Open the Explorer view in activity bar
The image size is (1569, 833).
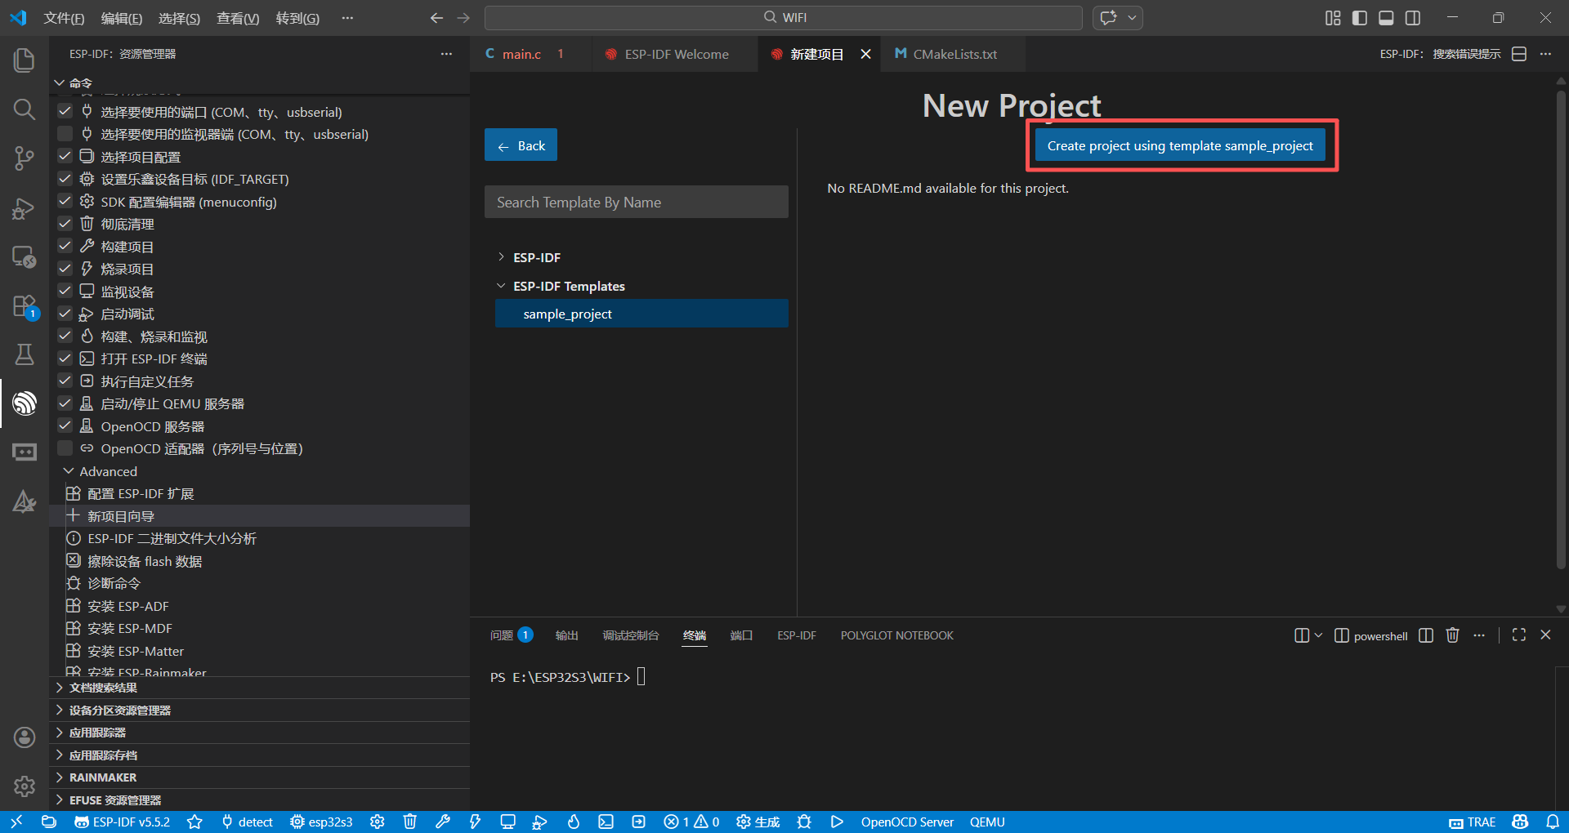tap(25, 60)
